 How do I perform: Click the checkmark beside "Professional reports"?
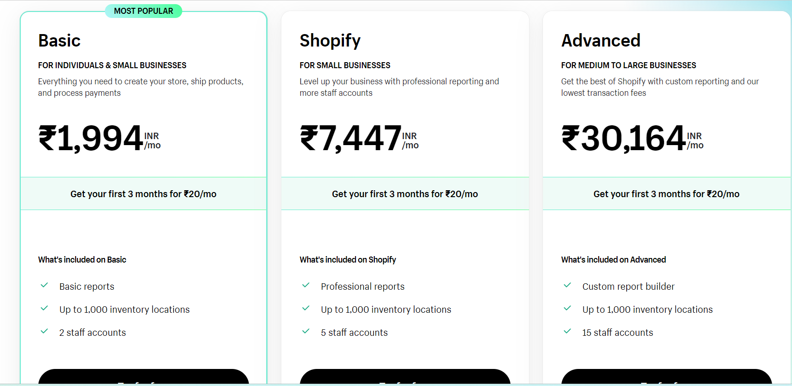coord(306,286)
